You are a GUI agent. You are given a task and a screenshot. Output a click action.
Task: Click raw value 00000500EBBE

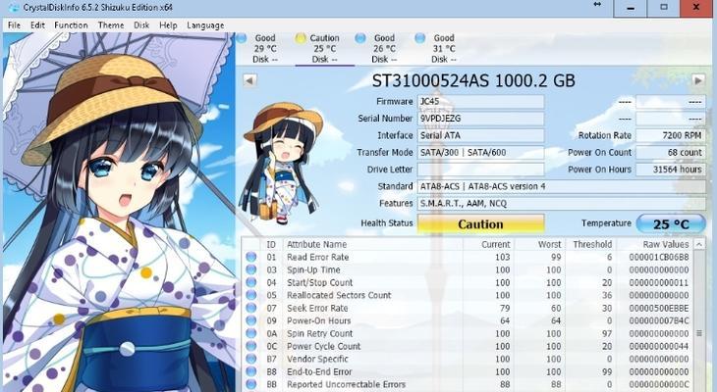coord(658,308)
